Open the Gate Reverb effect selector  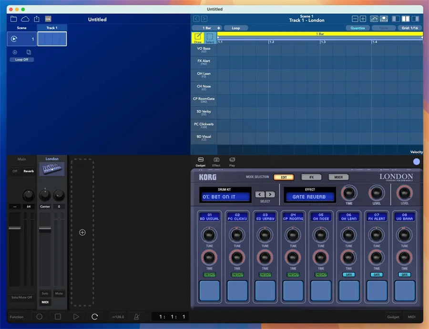click(x=309, y=197)
